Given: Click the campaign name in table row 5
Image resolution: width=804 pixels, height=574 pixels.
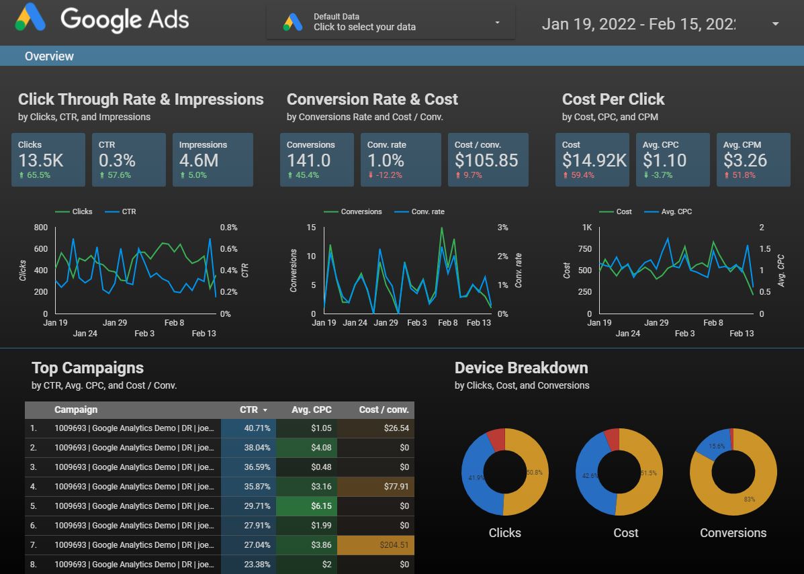Looking at the screenshot, I should point(134,506).
